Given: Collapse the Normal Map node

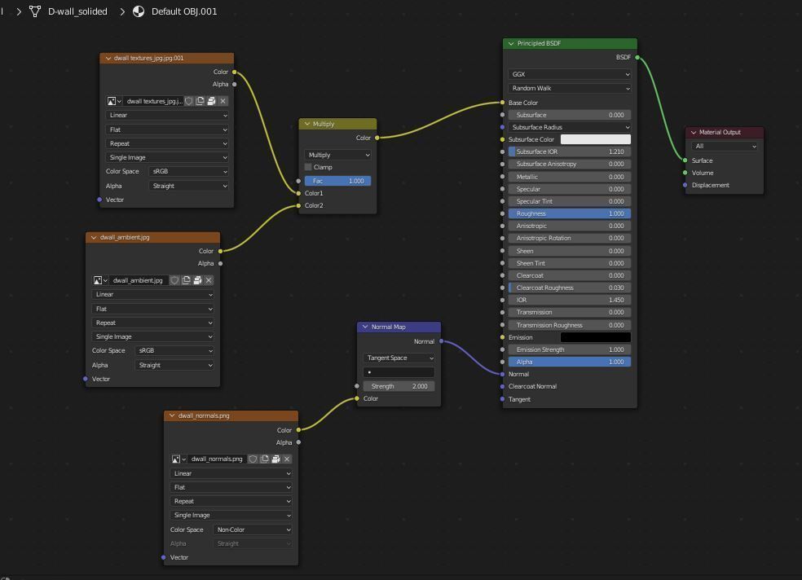Looking at the screenshot, I should 365,327.
